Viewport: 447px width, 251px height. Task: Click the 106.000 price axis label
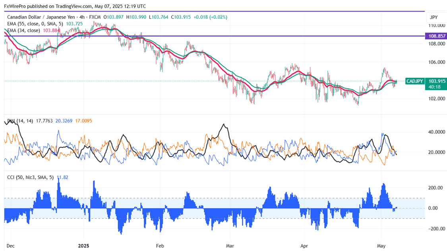(437, 62)
